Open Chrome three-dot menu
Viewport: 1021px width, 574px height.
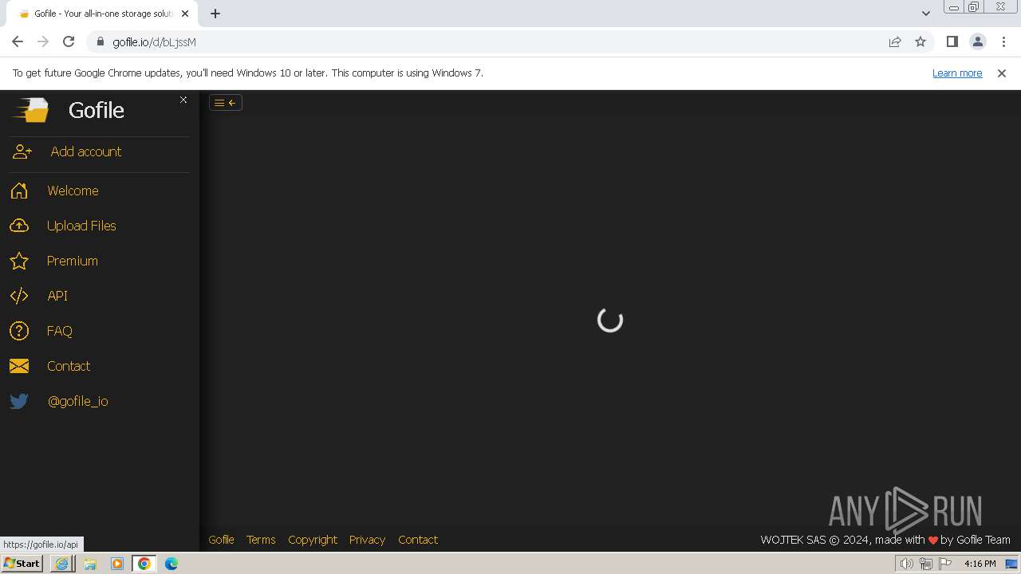tap(1003, 41)
